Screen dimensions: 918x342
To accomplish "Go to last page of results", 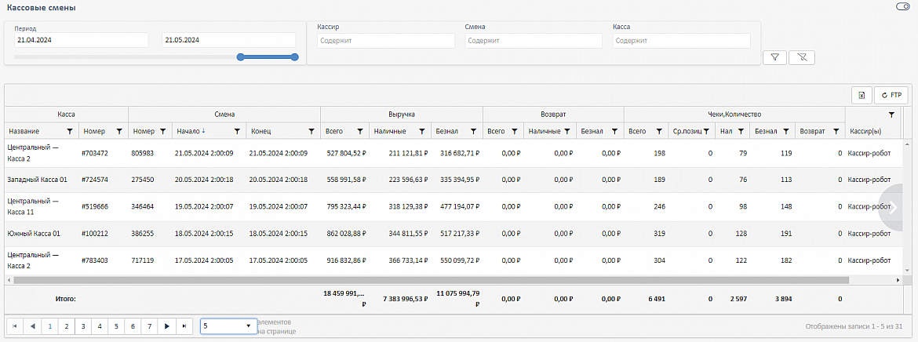I will 184,326.
